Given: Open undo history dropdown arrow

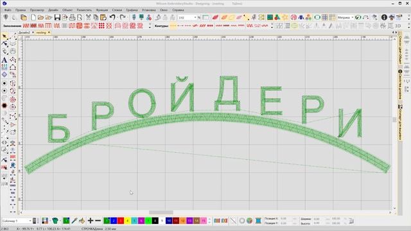Looking at the screenshot, I should [117, 17].
